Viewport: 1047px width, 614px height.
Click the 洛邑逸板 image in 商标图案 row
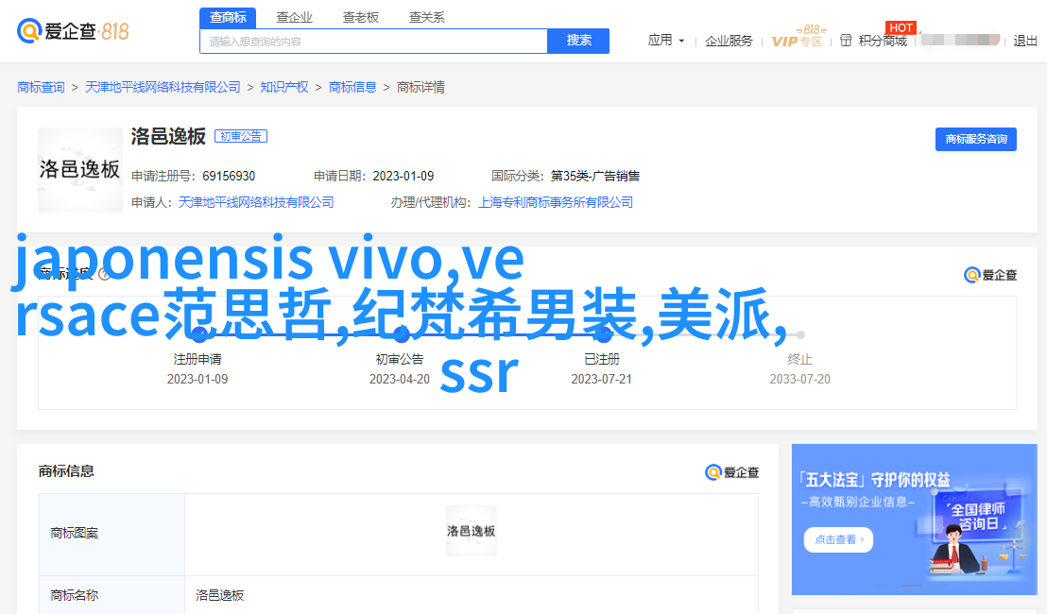pos(472,531)
